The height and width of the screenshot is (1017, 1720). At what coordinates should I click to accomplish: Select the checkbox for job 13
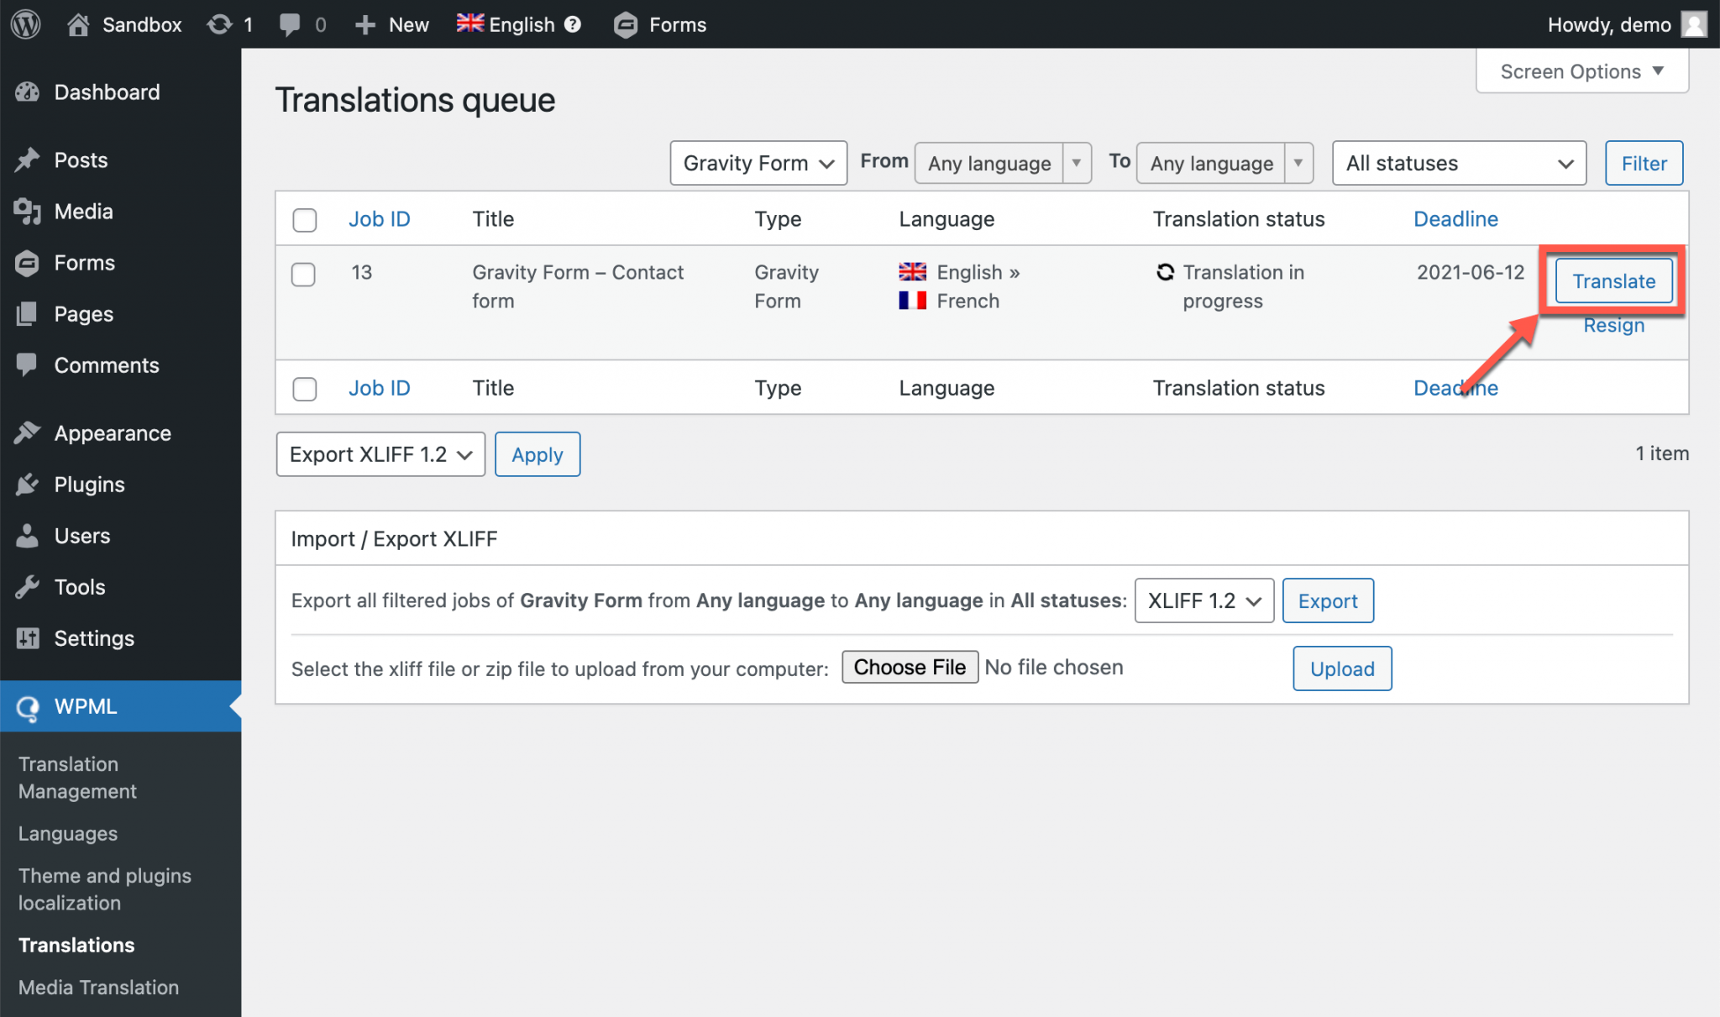tap(304, 274)
